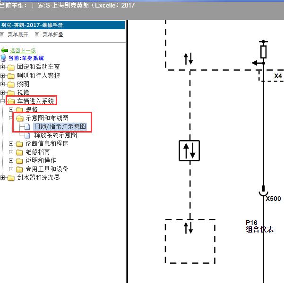
Task: Select the 车辆进入系统 tree item
Action: (35, 101)
